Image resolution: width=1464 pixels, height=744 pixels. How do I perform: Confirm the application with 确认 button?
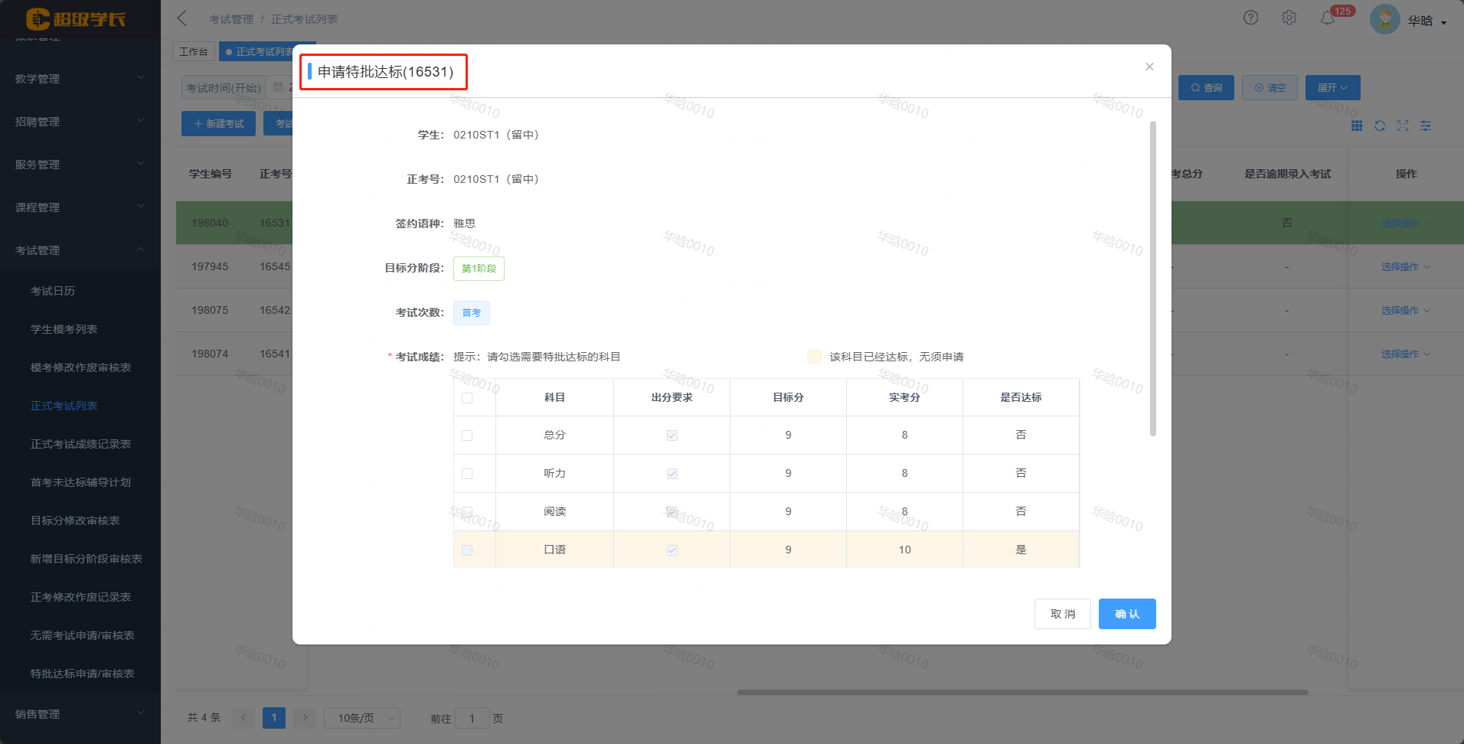(x=1126, y=613)
